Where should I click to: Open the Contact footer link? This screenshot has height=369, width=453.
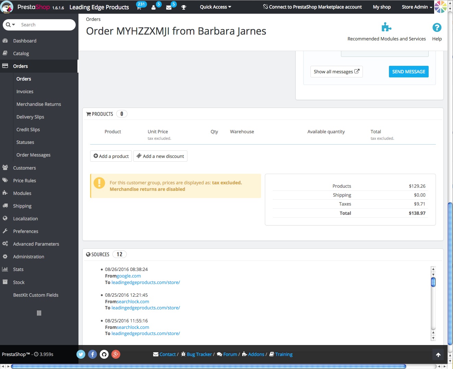pos(164,354)
